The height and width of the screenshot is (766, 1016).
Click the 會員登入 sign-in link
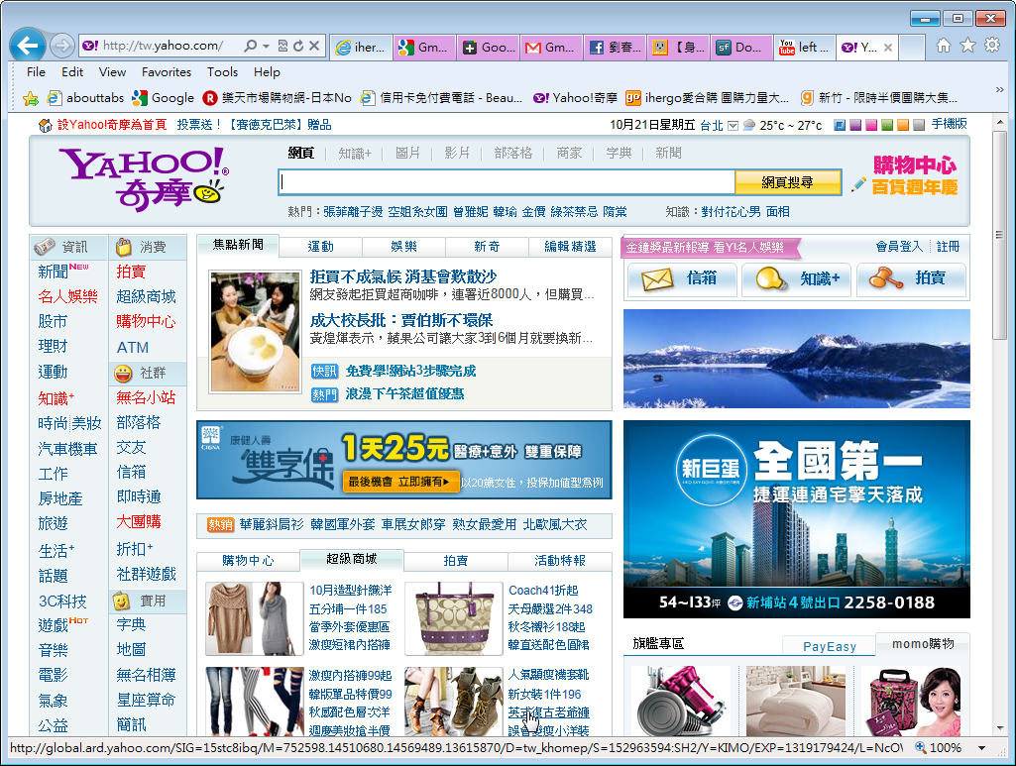pos(899,247)
